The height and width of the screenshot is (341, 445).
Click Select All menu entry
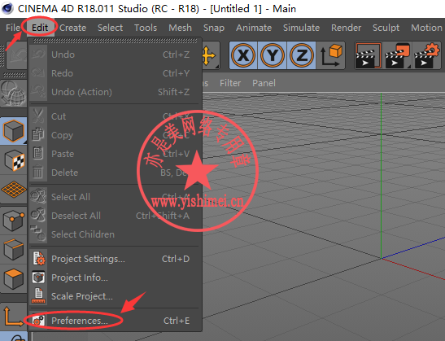116,197
